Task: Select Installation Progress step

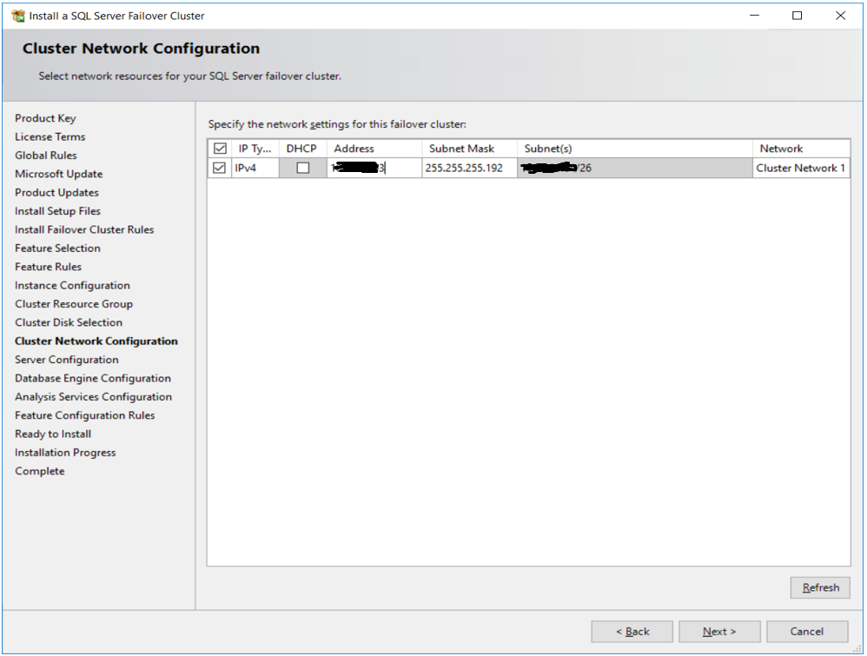Action: [65, 453]
